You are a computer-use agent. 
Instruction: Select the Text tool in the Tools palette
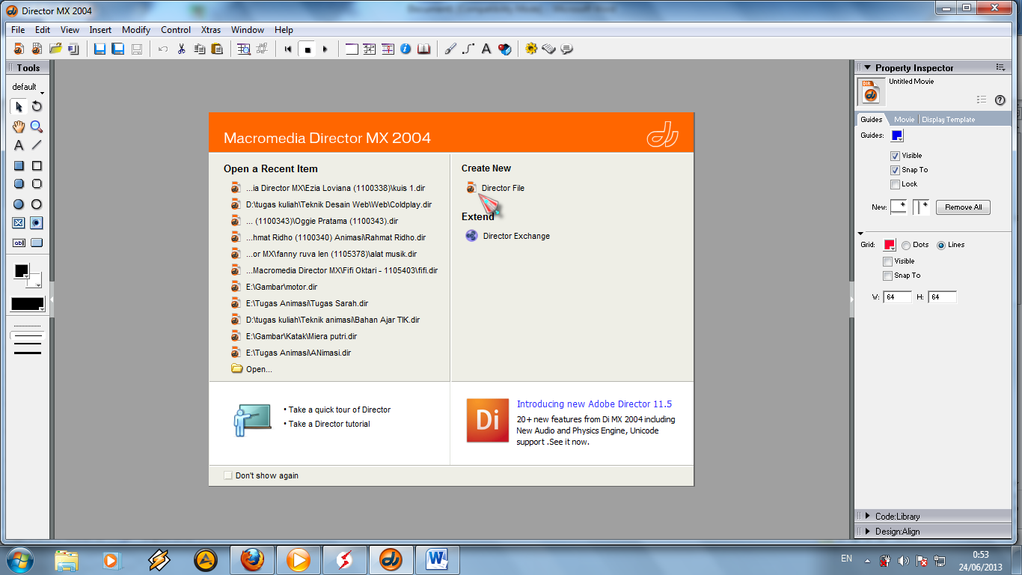pos(19,145)
